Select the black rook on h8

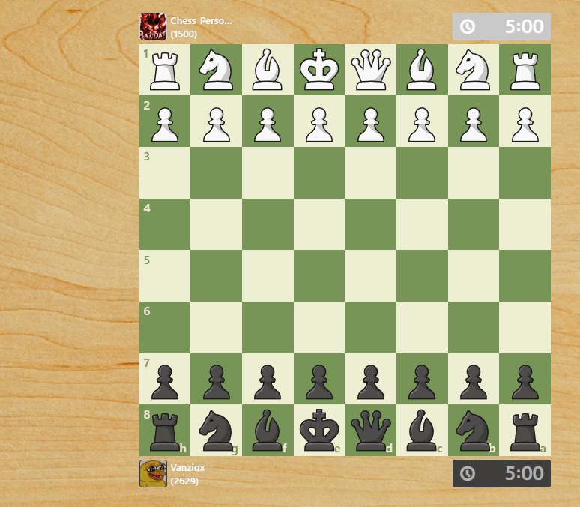coord(165,431)
